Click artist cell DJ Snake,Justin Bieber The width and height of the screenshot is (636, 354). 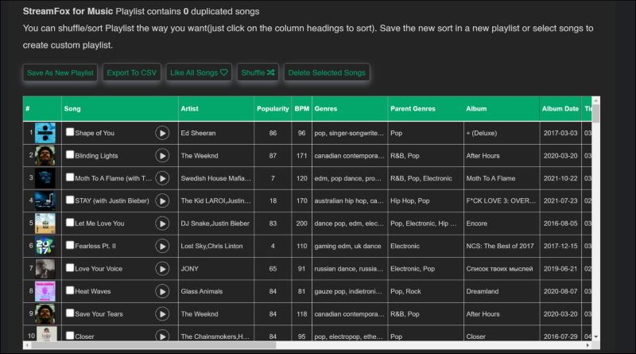(x=215, y=224)
